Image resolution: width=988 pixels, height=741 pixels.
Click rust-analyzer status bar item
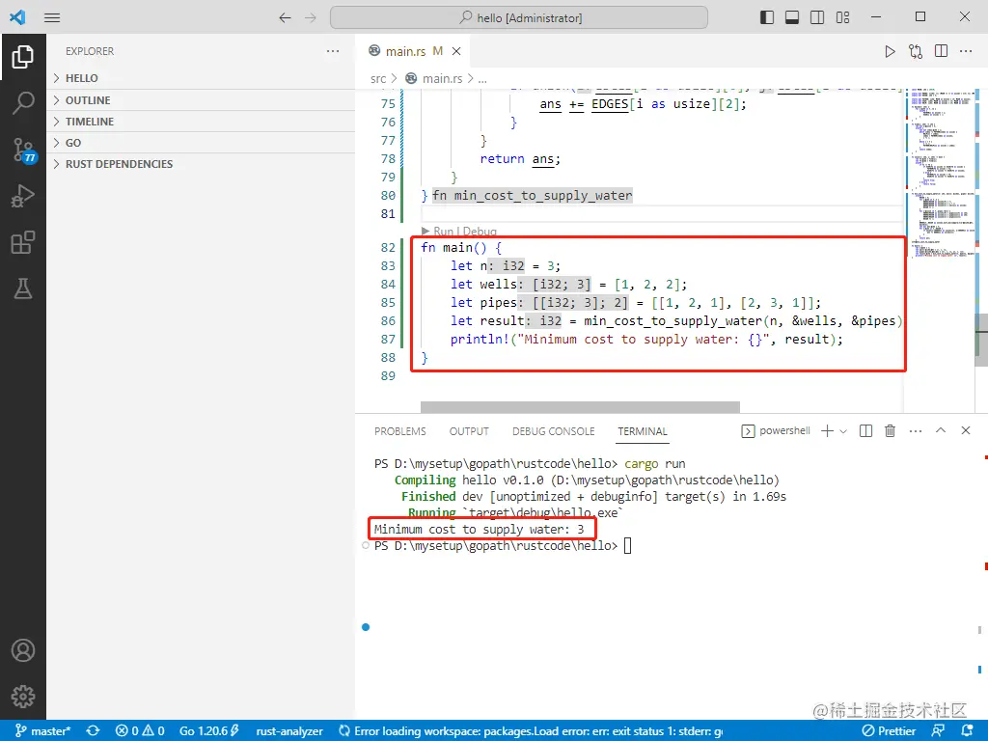click(289, 731)
